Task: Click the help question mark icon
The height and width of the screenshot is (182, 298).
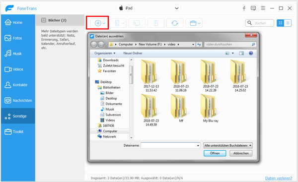Action: coord(251,53)
